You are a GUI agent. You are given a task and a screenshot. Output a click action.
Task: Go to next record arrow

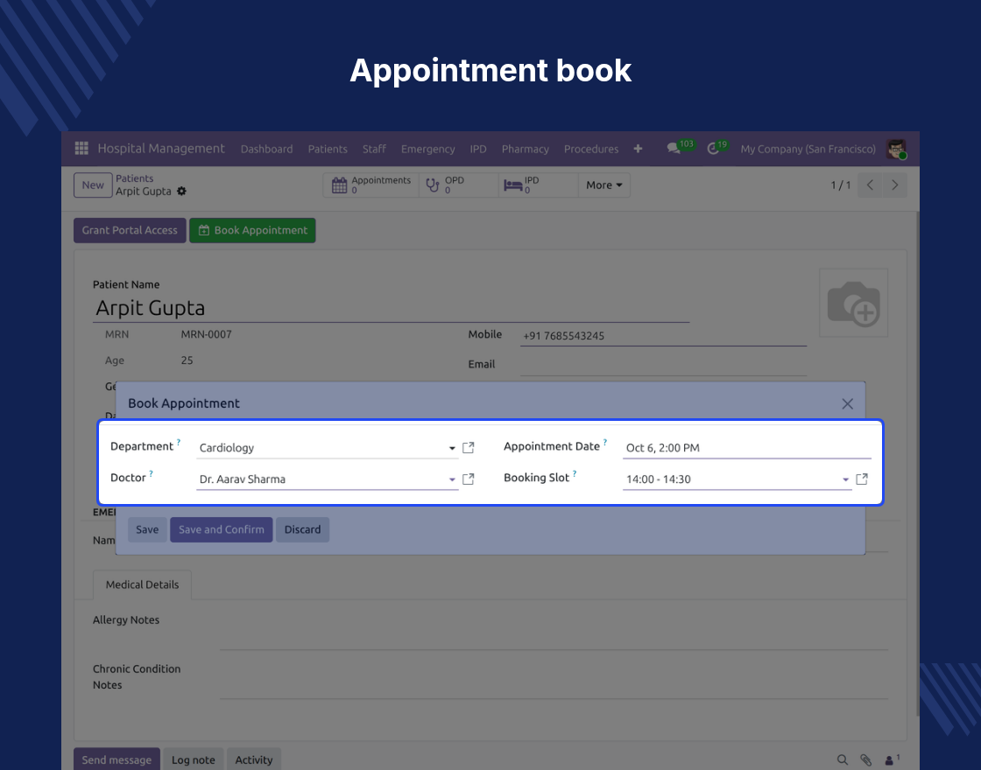tap(894, 185)
